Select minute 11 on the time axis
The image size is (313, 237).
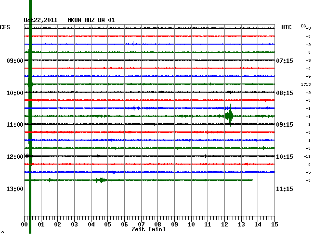pos(208,225)
